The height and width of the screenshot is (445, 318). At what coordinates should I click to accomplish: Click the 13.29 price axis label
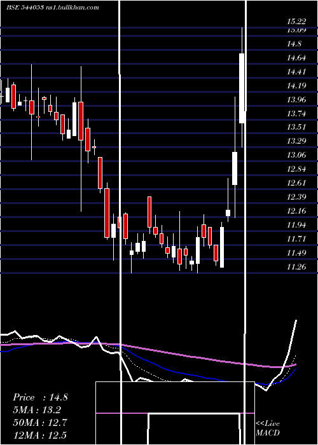click(x=296, y=141)
